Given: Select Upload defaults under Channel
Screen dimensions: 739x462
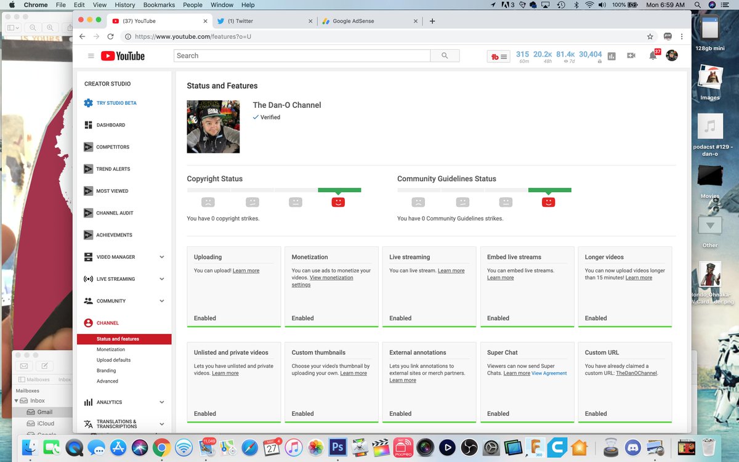Looking at the screenshot, I should tap(113, 360).
